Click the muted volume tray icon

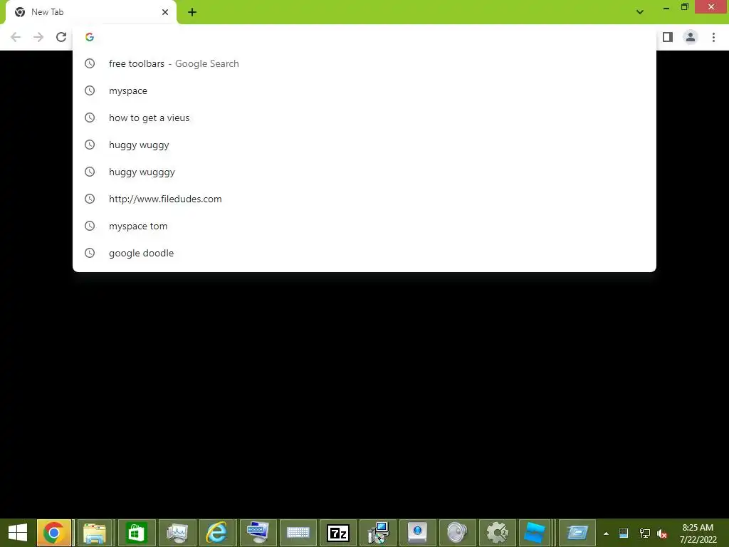coord(662,533)
